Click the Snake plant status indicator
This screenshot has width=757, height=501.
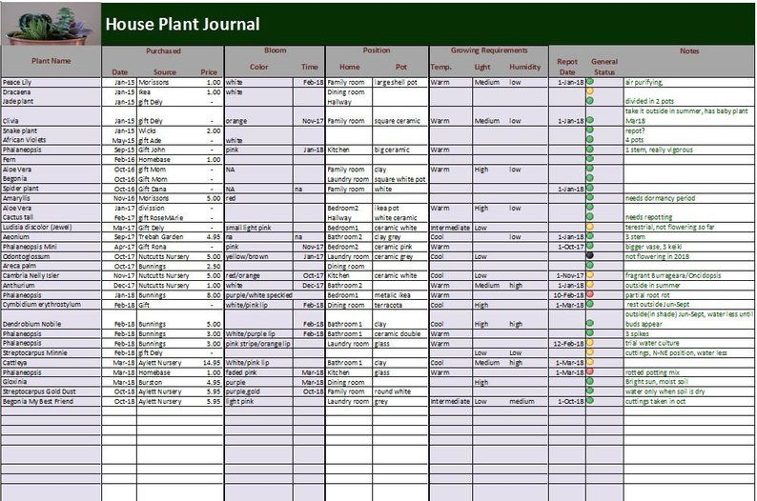click(x=589, y=130)
